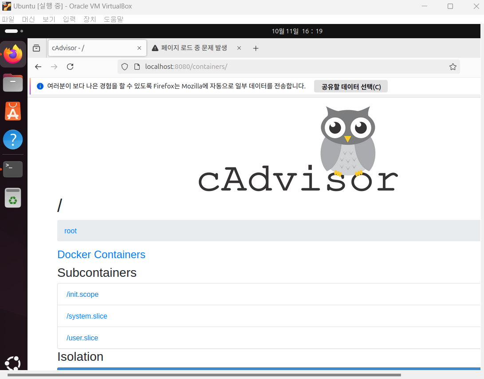Open the 머신 menu in VirtualBox
The image size is (484, 379).
pyautogui.click(x=28, y=19)
